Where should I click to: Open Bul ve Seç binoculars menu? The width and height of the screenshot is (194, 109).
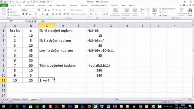190,12
